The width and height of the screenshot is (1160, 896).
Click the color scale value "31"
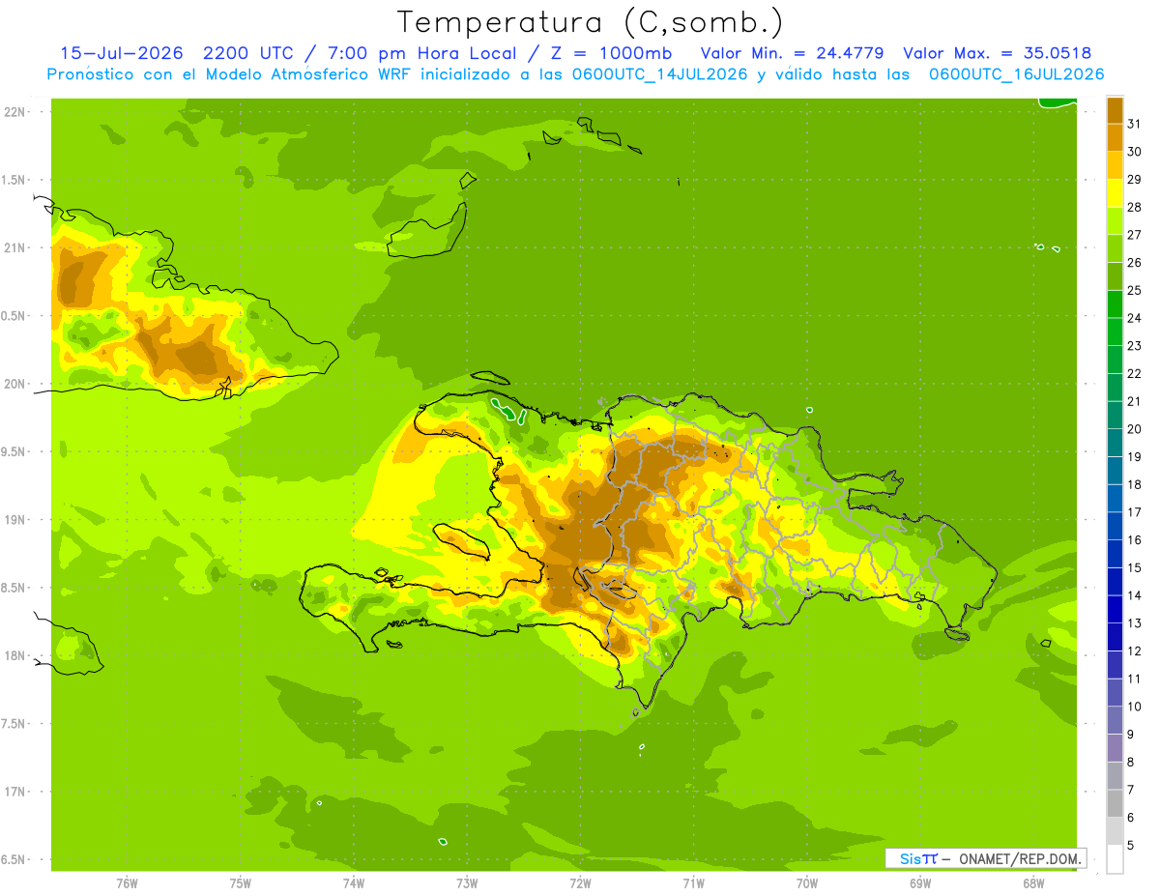click(x=1135, y=123)
